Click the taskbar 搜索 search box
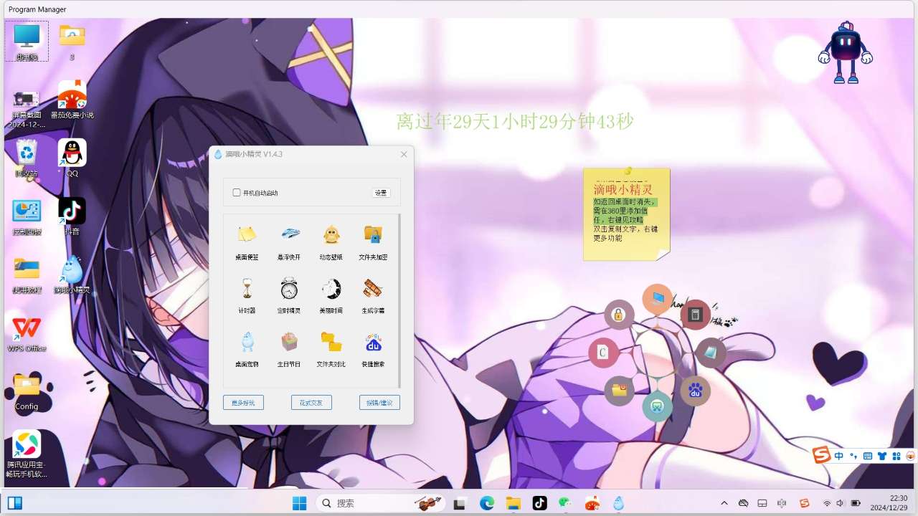The width and height of the screenshot is (918, 516). pos(380,503)
